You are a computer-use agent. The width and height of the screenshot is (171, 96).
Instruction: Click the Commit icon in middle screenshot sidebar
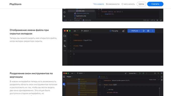pos(65,41)
